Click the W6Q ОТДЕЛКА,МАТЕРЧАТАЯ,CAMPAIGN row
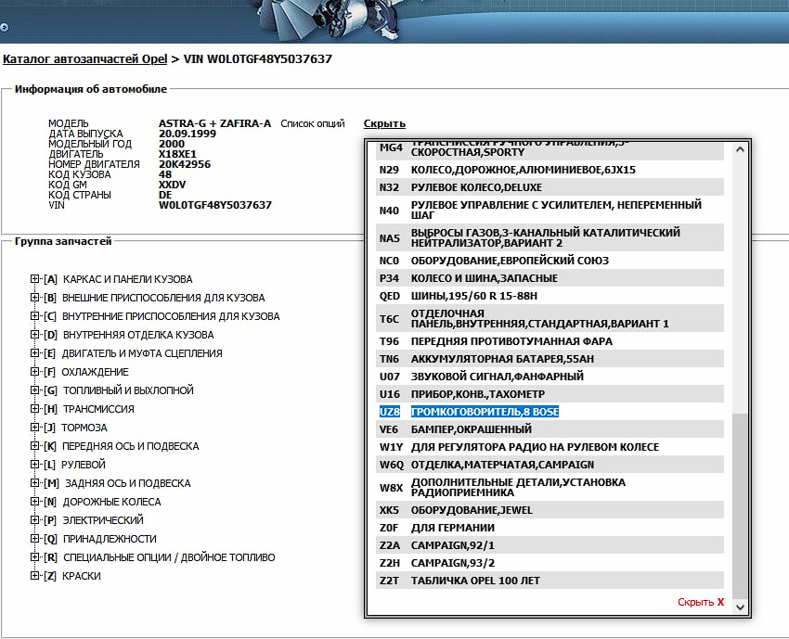This screenshot has width=789, height=639. [x=550, y=465]
